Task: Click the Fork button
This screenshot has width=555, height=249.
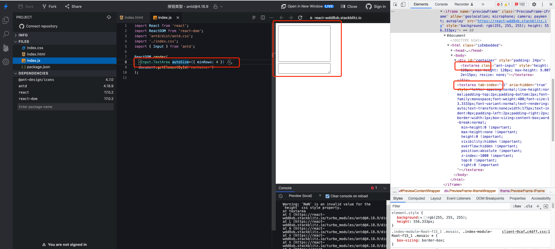Action: [x=50, y=6]
